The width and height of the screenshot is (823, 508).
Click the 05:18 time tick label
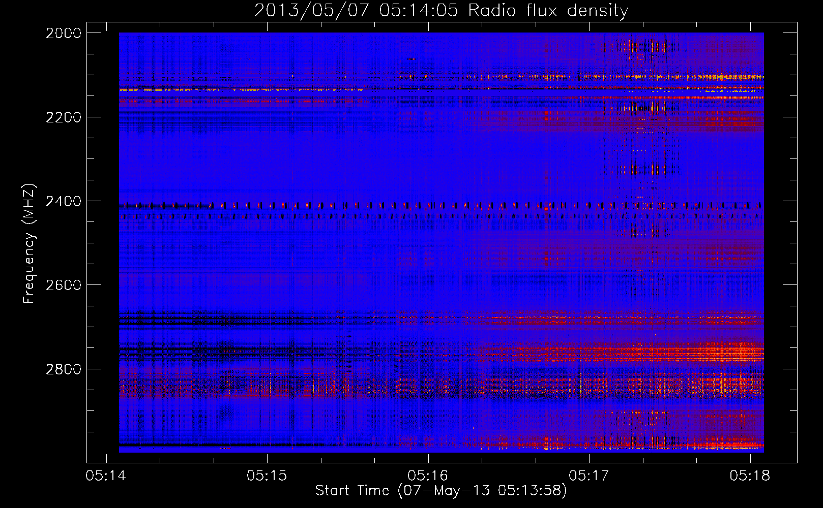[750, 476]
